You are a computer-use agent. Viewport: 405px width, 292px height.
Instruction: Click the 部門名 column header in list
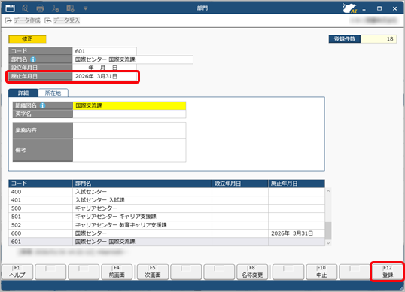point(142,184)
